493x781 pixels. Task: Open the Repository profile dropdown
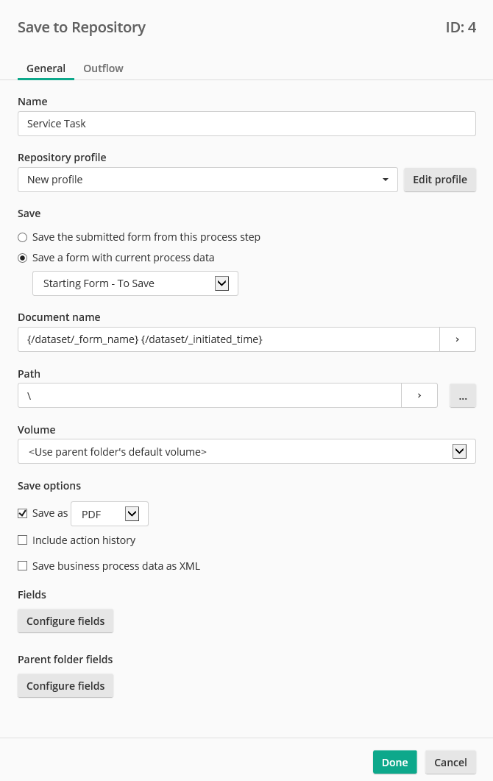[x=208, y=180]
